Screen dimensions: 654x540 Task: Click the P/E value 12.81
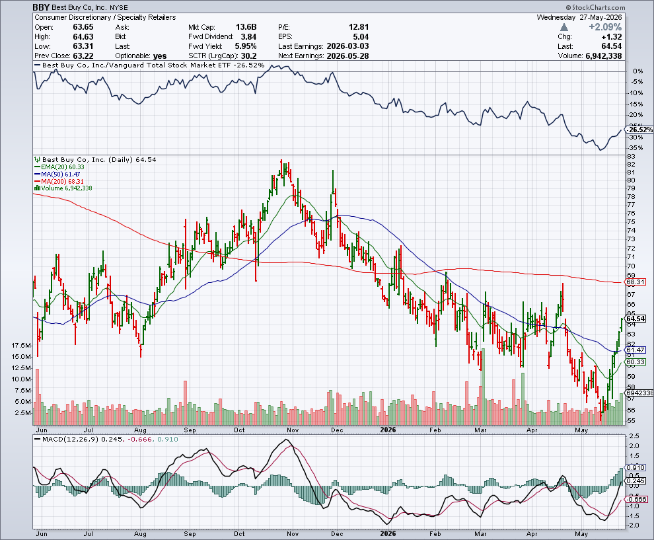[359, 27]
